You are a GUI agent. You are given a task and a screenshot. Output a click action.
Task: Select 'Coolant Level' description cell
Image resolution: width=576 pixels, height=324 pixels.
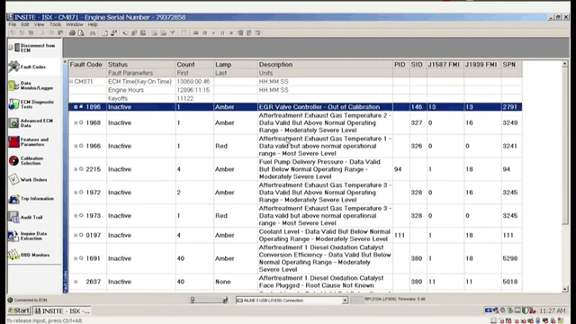[325, 235]
